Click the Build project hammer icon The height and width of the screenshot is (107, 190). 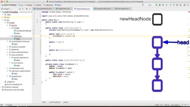point(143,5)
